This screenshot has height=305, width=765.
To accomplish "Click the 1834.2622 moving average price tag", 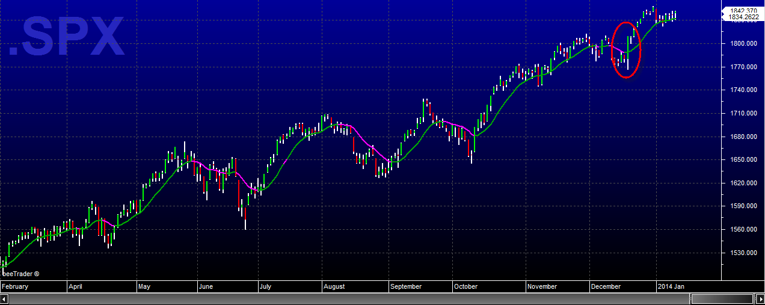I will pyautogui.click(x=743, y=17).
